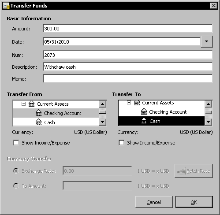Enable Show Income/Expense under Transfer From
220x215 pixels.
tap(16, 143)
